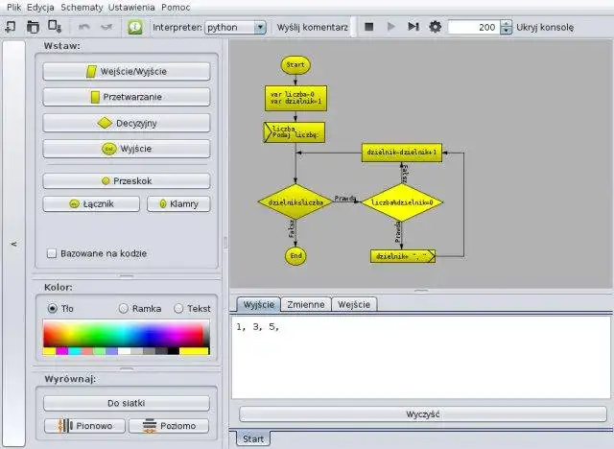Click the console output text 1, 3, 5,

pos(258,327)
